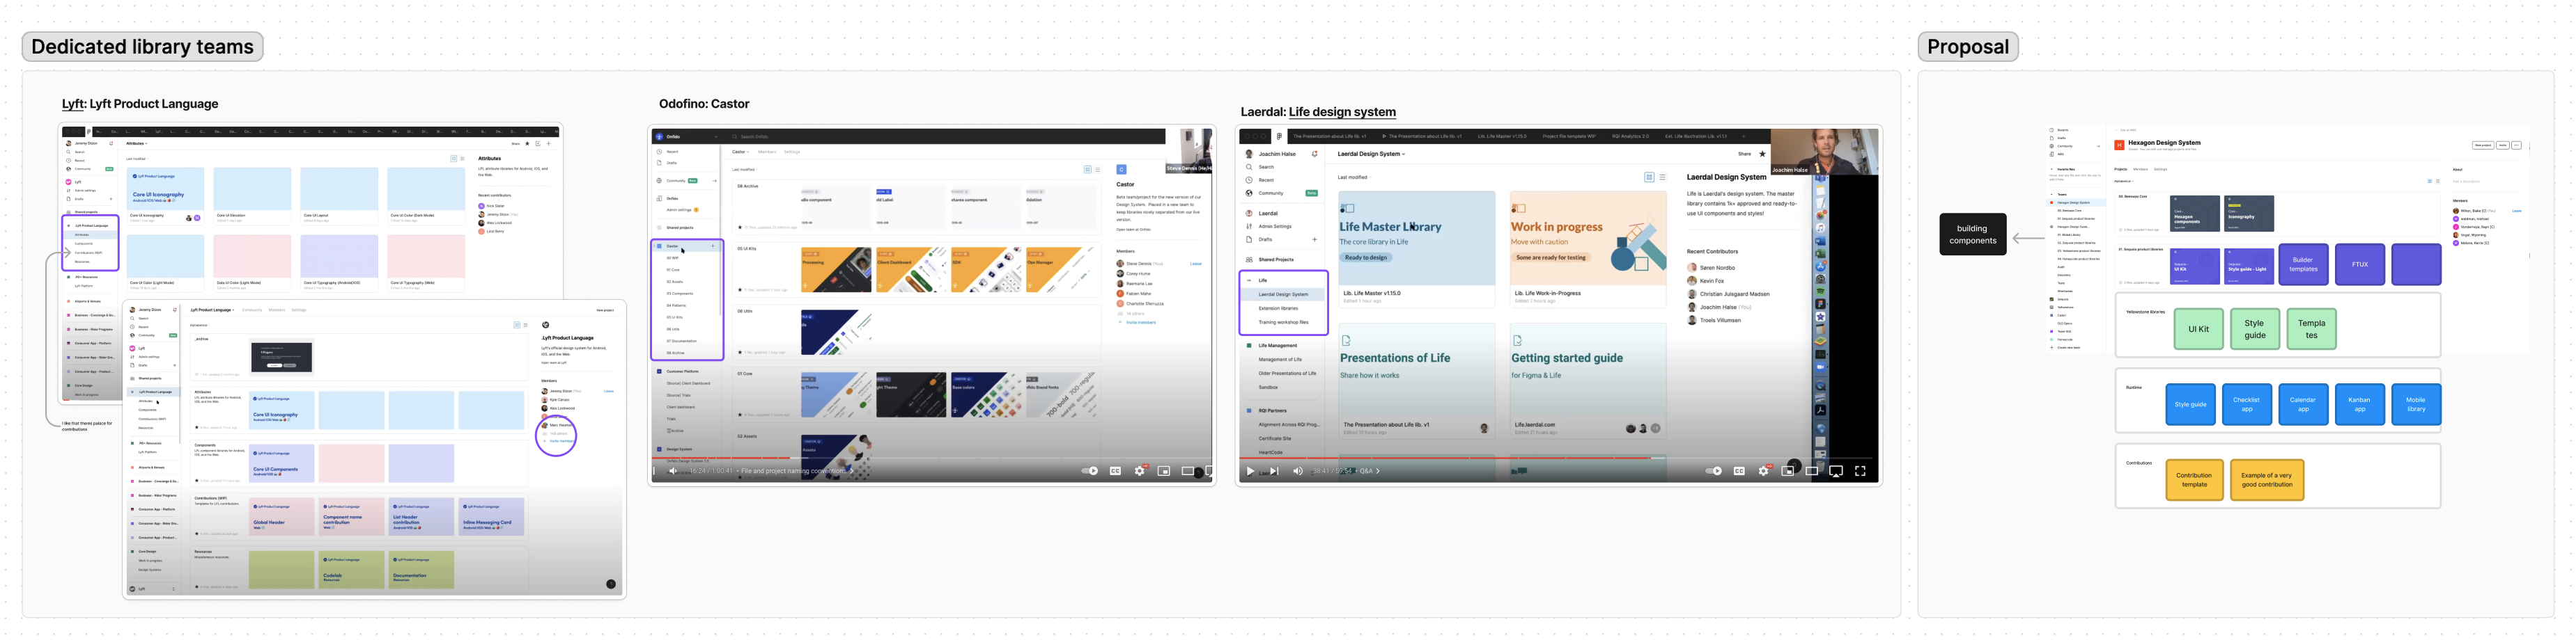Open Recent in the Onfido sidebar
Image resolution: width=2576 pixels, height=640 pixels.
672,152
